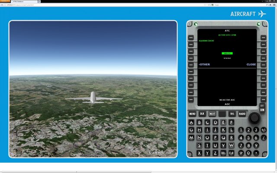
Task: Click the line select key beside OTHER
Action: (191, 64)
